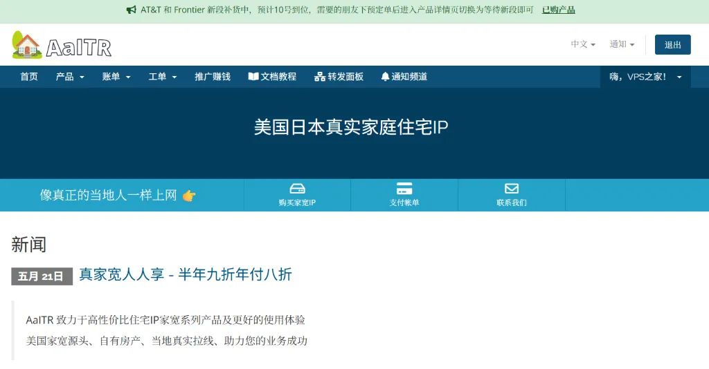Viewport: 709px width, 369px height.
Task: Click the line starting AaITR 致力于高性价比
Action: [165, 320]
